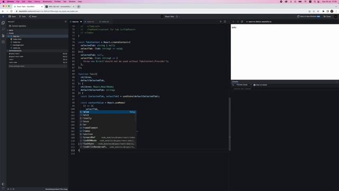Click the Share button in the toolbar

[33, 16]
